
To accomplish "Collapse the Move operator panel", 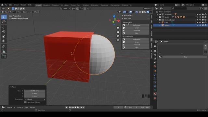I will (x=10, y=87).
